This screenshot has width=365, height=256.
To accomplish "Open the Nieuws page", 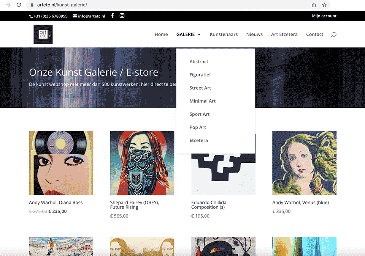I will (254, 35).
